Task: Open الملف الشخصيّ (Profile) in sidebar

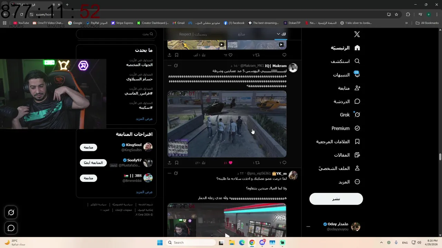Action: point(339,168)
